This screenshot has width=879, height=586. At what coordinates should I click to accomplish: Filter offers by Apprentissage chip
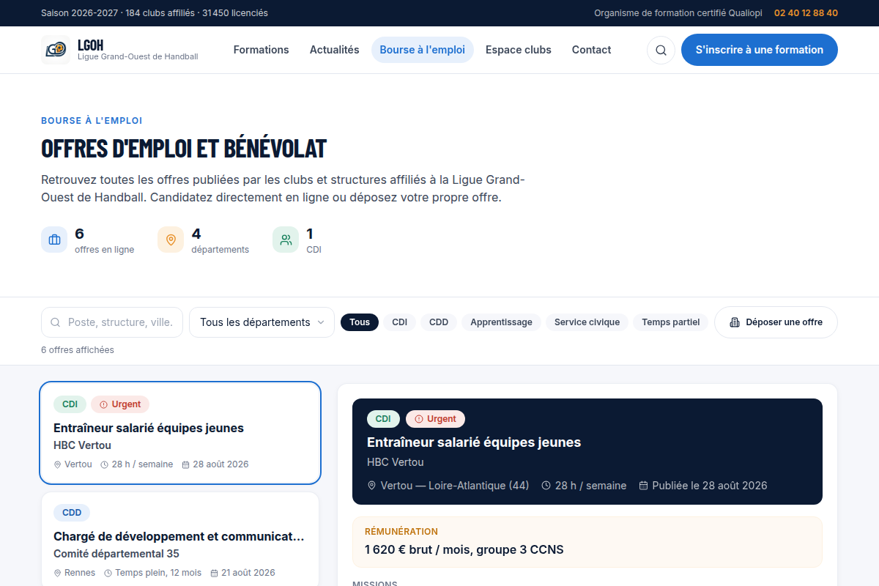[501, 322]
